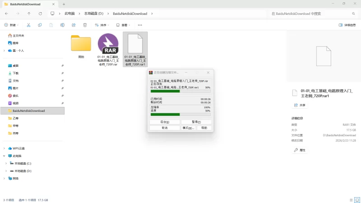Viewport: 361px width, 203px height.
Task: Click the Cut scissors icon in toolbar
Action: coord(28,25)
